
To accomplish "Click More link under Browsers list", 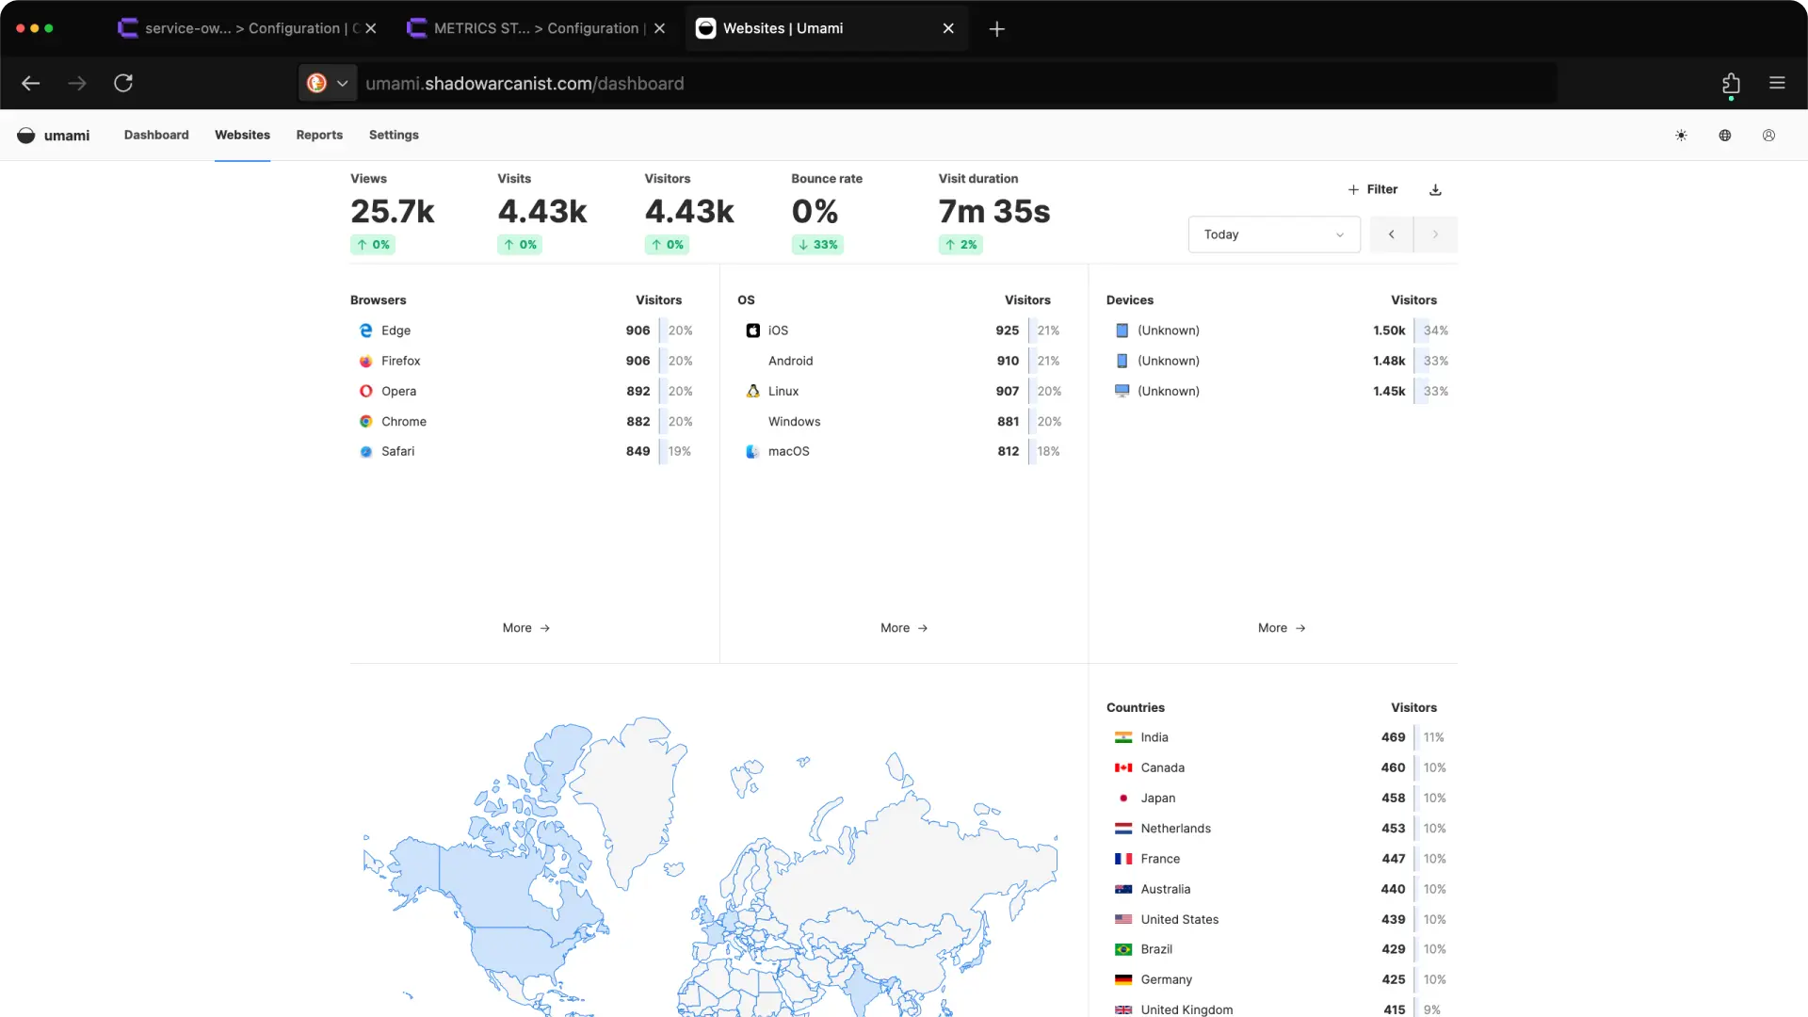I will point(525,627).
